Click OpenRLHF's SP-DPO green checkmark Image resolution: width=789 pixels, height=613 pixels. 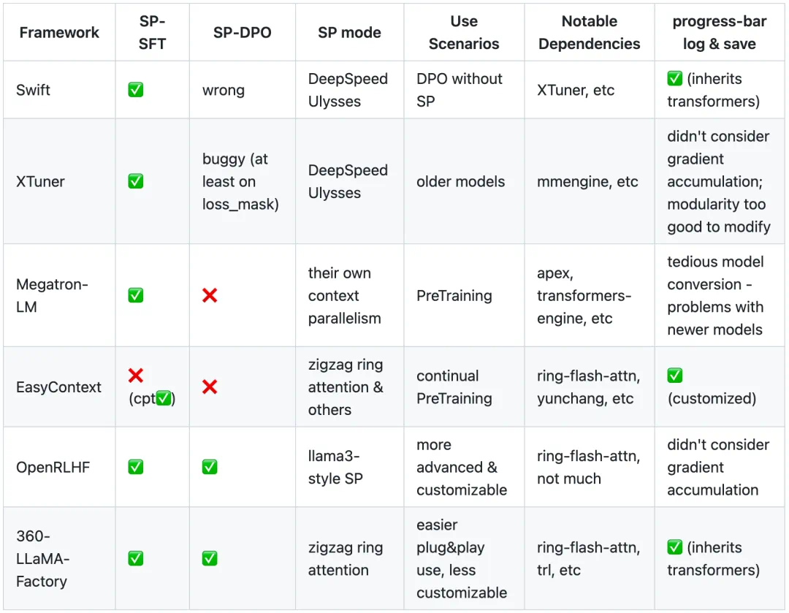click(x=210, y=467)
